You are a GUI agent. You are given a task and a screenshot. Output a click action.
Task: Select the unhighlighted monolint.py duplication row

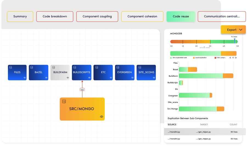[203, 139]
